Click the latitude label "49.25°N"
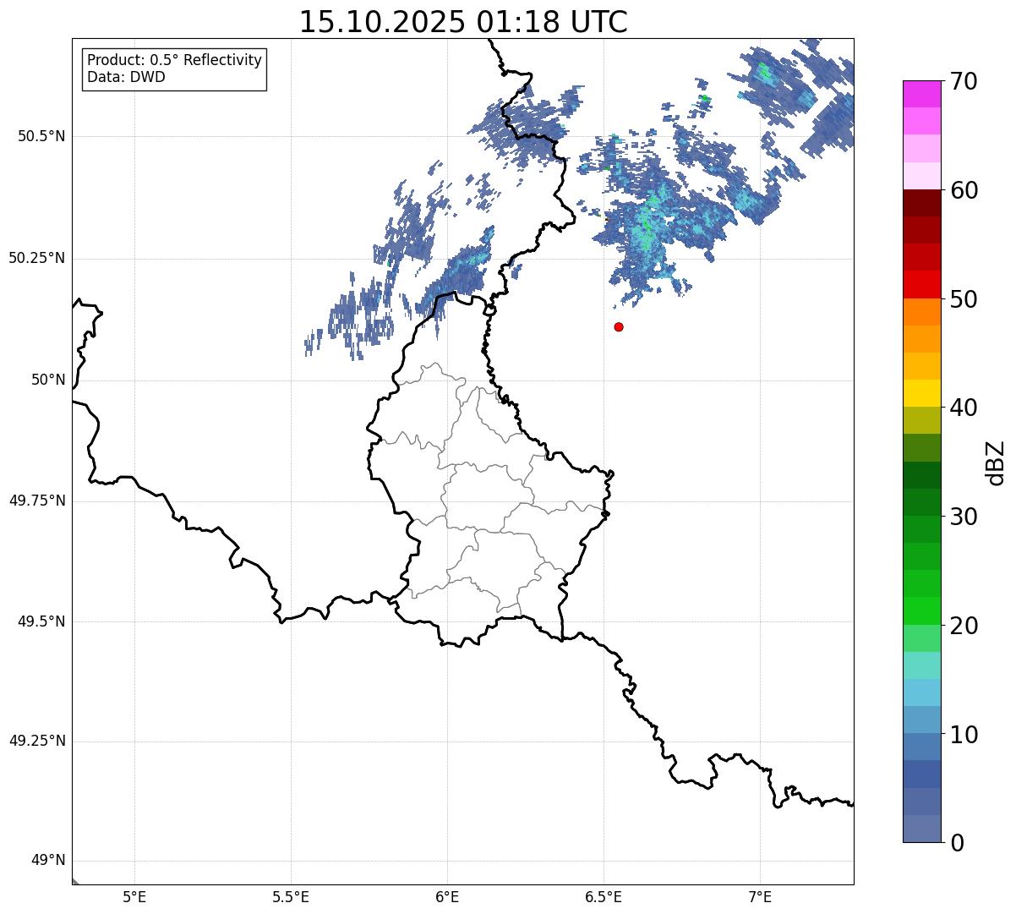The height and width of the screenshot is (914, 1016). tap(37, 741)
